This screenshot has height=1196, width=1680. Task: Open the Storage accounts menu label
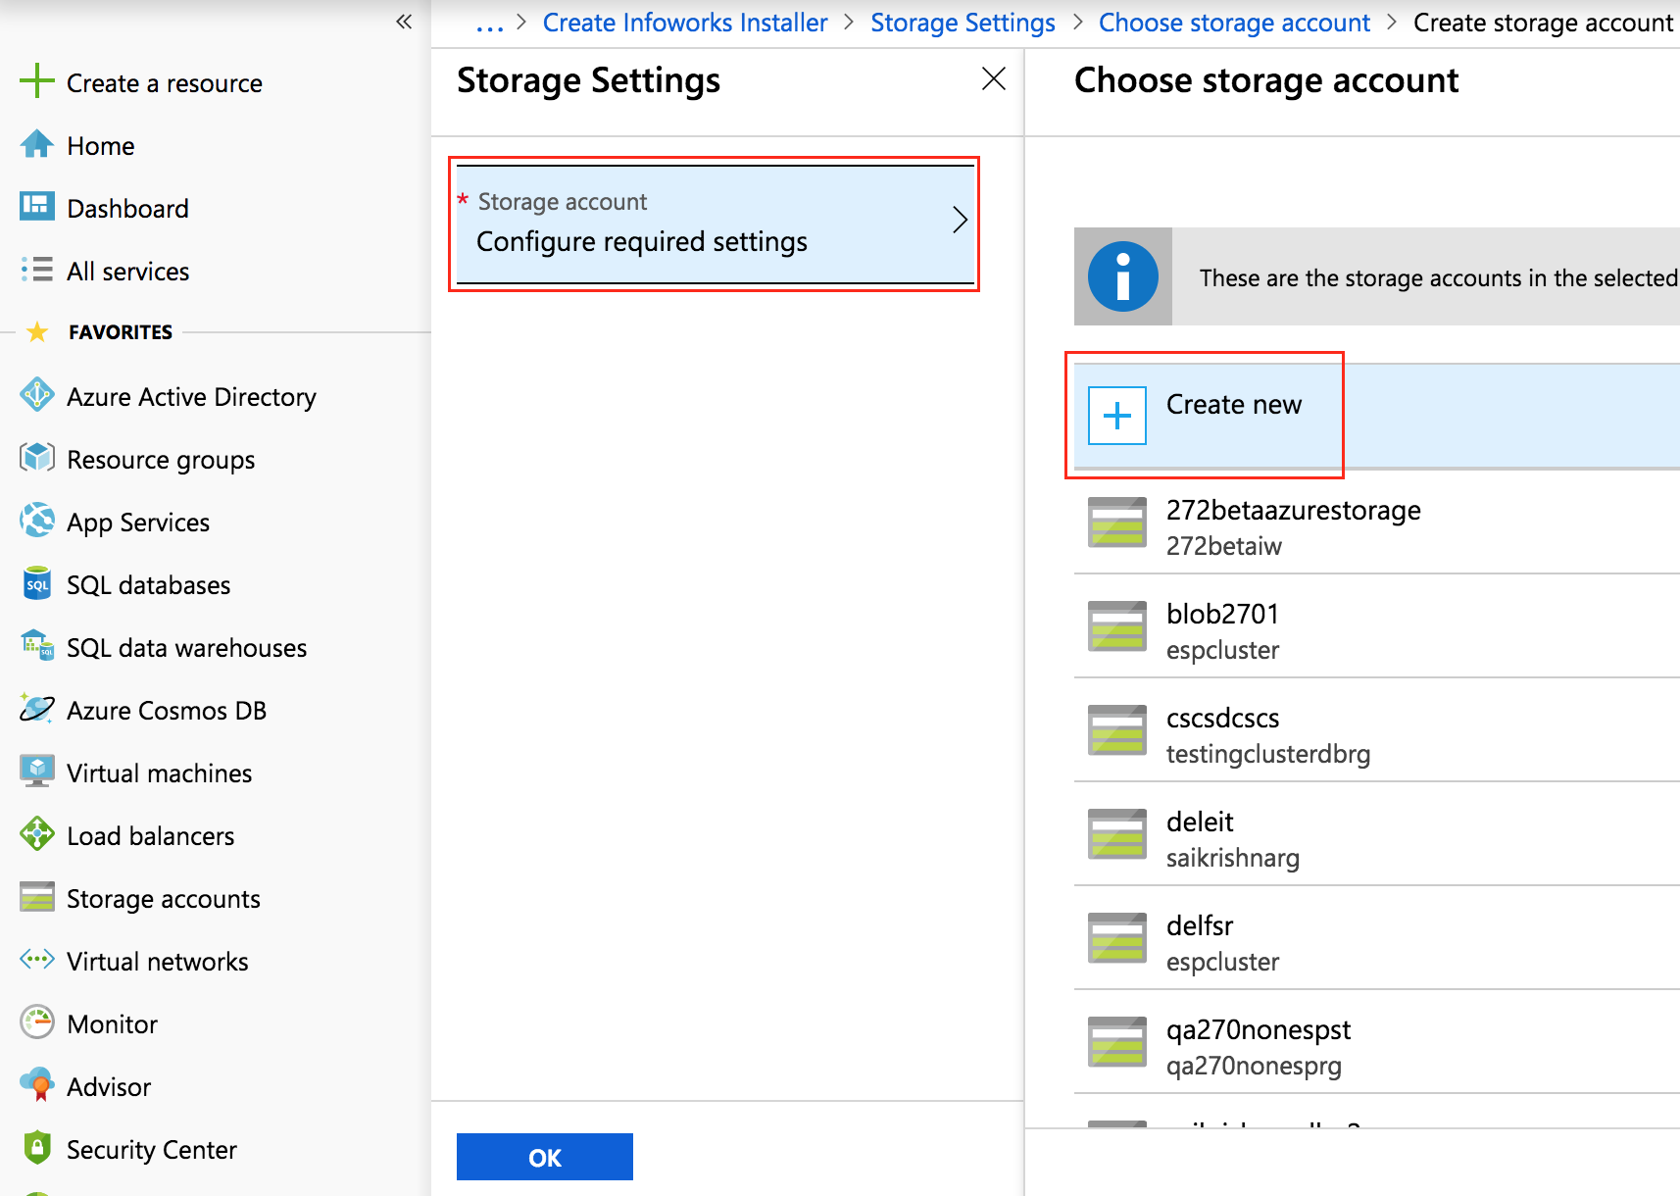coord(164,899)
